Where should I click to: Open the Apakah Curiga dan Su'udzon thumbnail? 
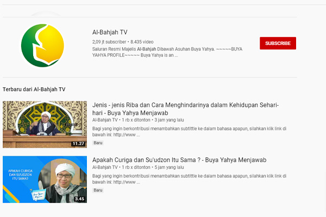pos(45,180)
